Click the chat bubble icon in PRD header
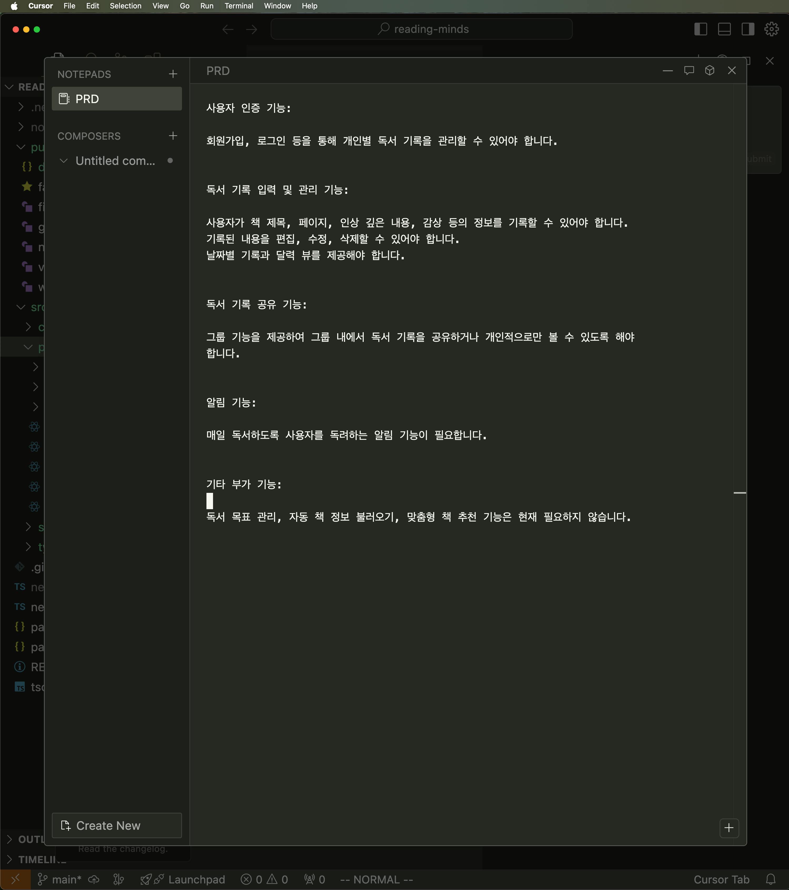This screenshot has height=890, width=789. tap(689, 70)
